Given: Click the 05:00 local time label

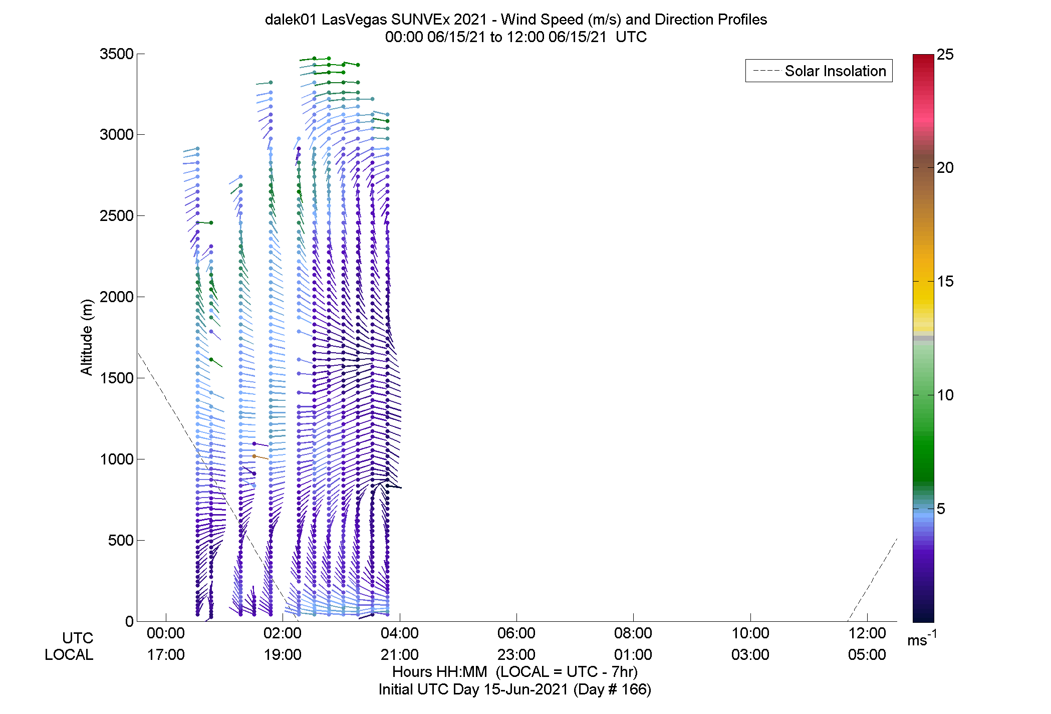Looking at the screenshot, I should 867,654.
